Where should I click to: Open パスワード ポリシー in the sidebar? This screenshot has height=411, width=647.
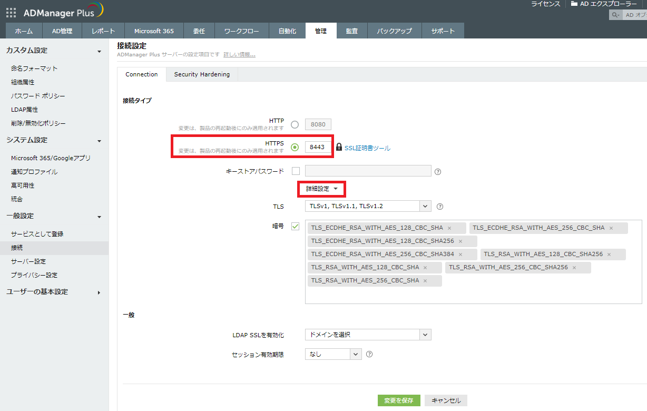click(38, 96)
